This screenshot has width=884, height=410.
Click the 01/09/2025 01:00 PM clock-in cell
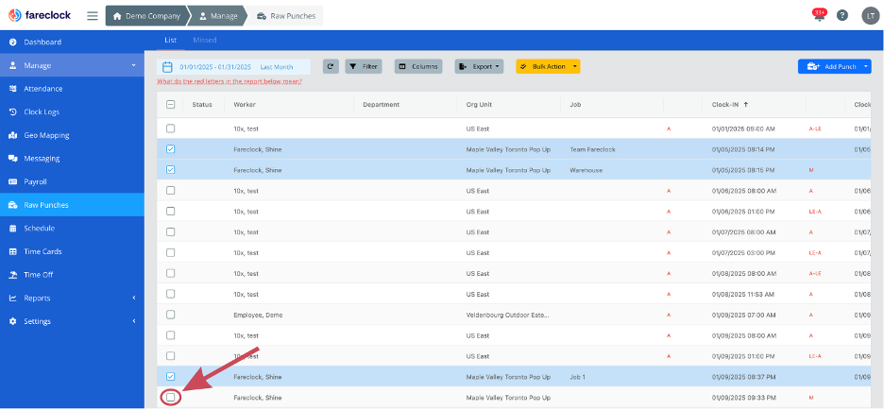(x=743, y=356)
